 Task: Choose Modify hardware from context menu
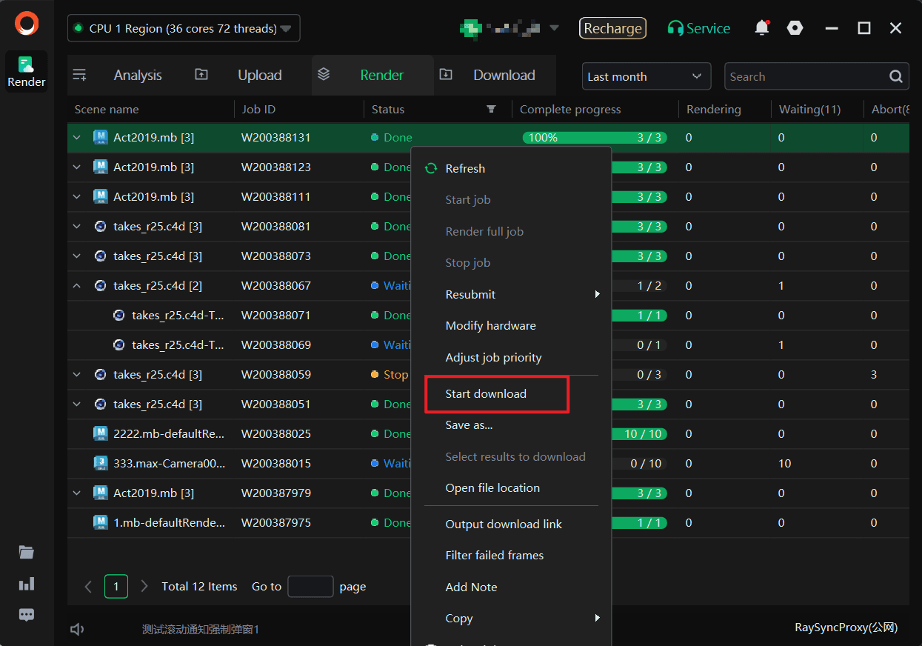coord(490,326)
